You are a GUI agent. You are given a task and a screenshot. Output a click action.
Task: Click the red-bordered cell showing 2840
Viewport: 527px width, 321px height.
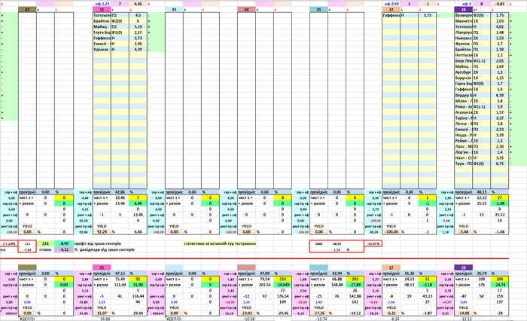(x=318, y=243)
